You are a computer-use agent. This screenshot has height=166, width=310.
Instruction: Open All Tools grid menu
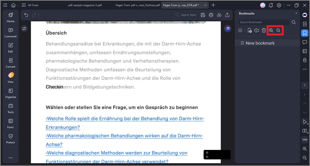click(30, 5)
